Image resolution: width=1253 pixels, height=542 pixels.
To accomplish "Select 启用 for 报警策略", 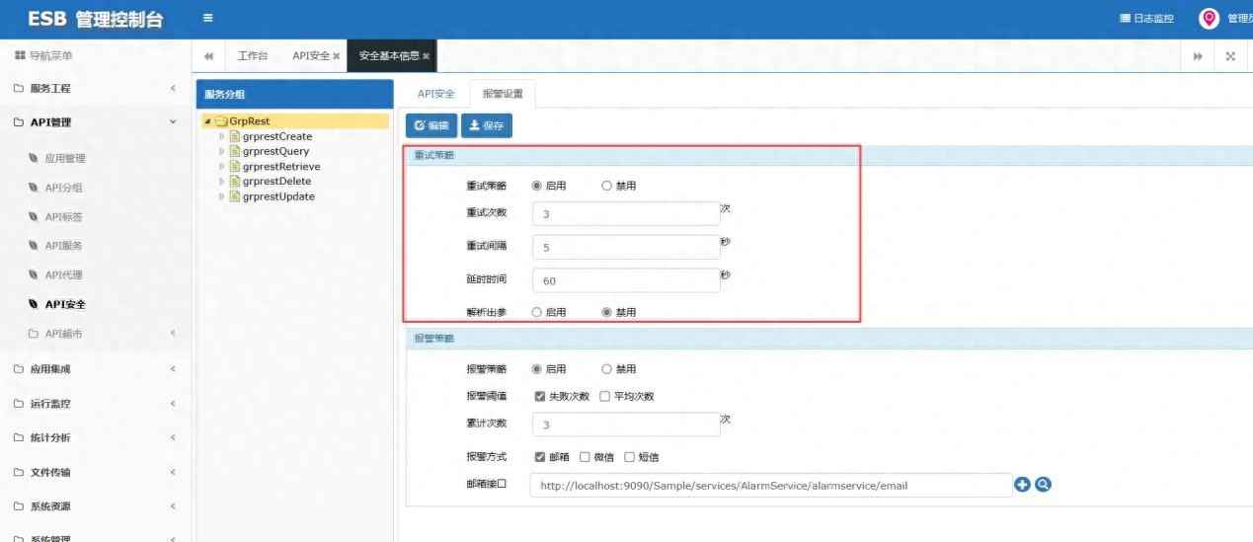I will pos(537,369).
